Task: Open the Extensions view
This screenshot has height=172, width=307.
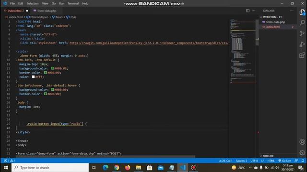Action: pos(302,55)
